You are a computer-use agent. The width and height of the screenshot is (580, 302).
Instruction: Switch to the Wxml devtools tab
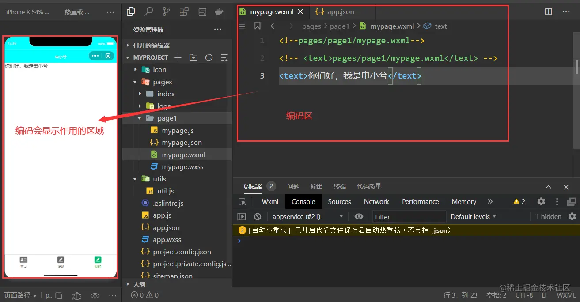tap(270, 202)
